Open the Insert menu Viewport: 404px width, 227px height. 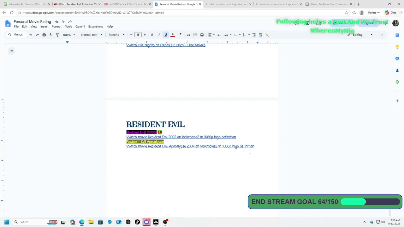point(44,26)
